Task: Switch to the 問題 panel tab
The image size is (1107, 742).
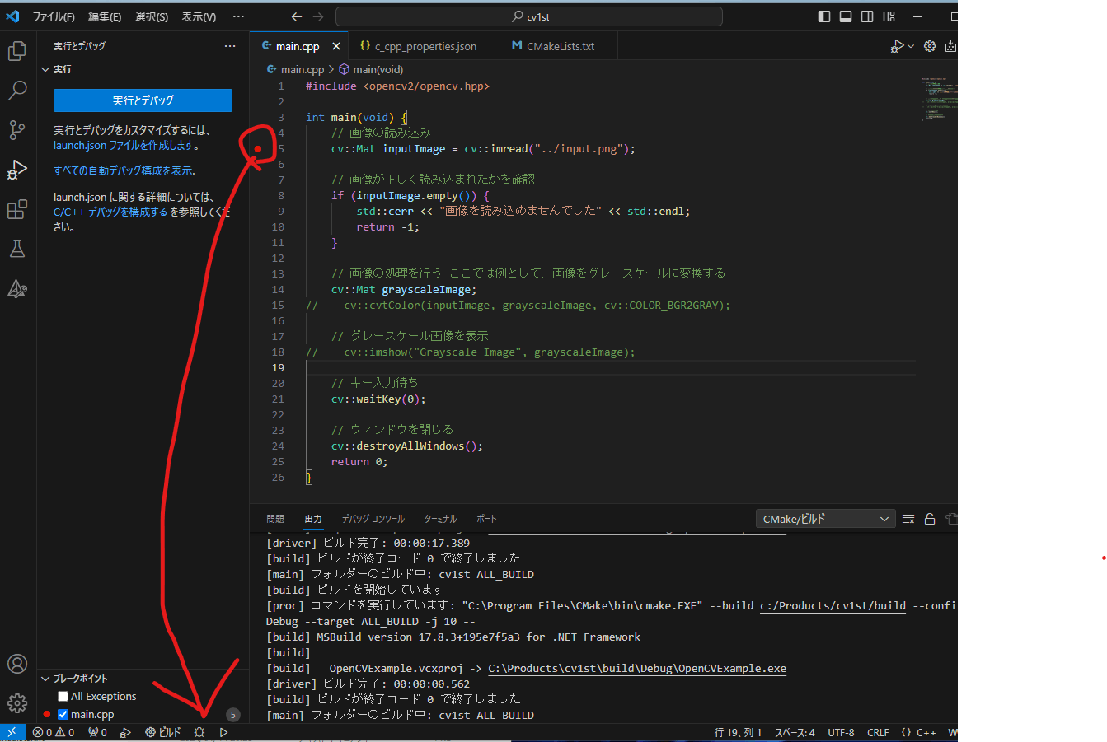Action: tap(275, 519)
